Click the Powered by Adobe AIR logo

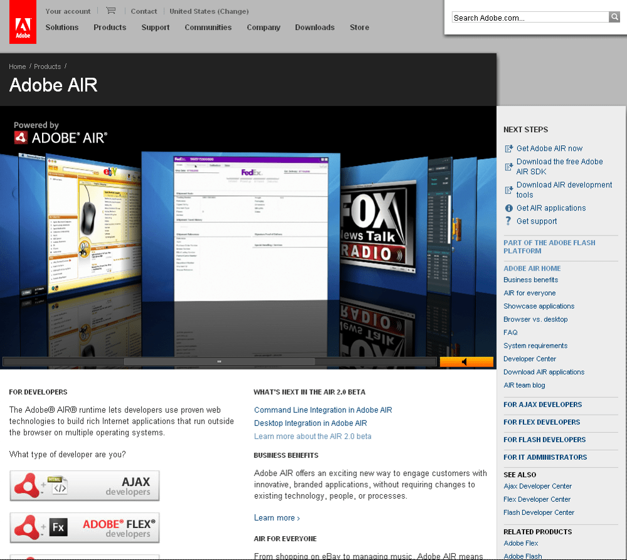pos(60,133)
